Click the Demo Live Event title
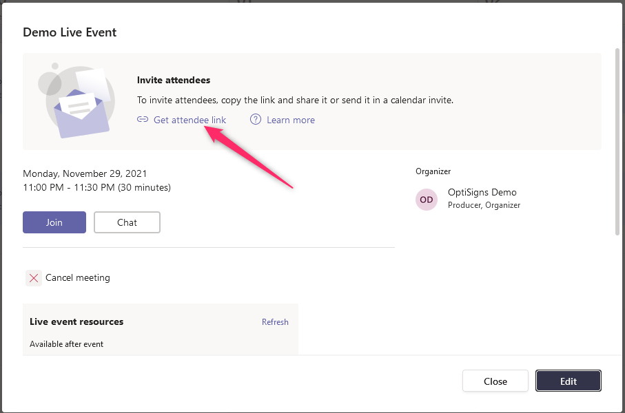The height and width of the screenshot is (413, 625). (x=70, y=32)
